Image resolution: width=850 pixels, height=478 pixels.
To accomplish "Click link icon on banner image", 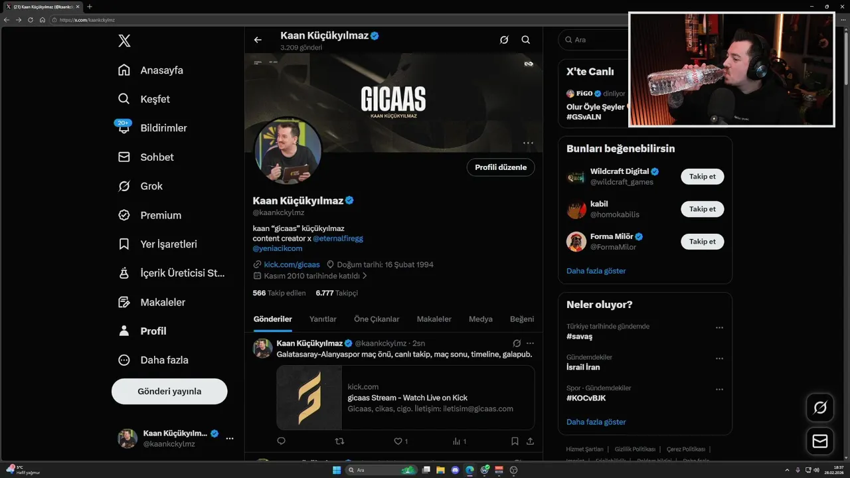I will point(529,64).
